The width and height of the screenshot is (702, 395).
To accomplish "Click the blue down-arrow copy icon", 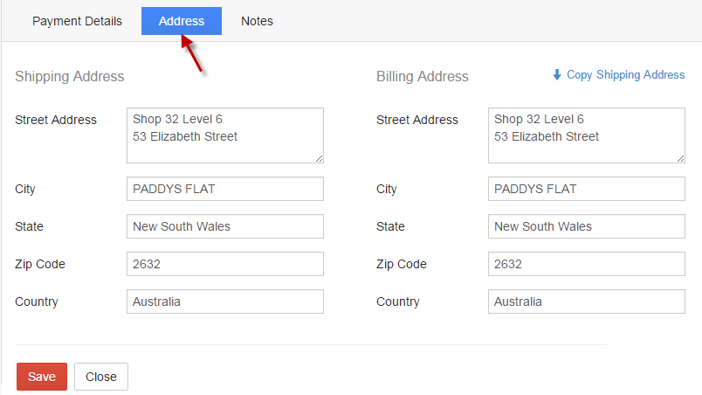I will click(557, 75).
